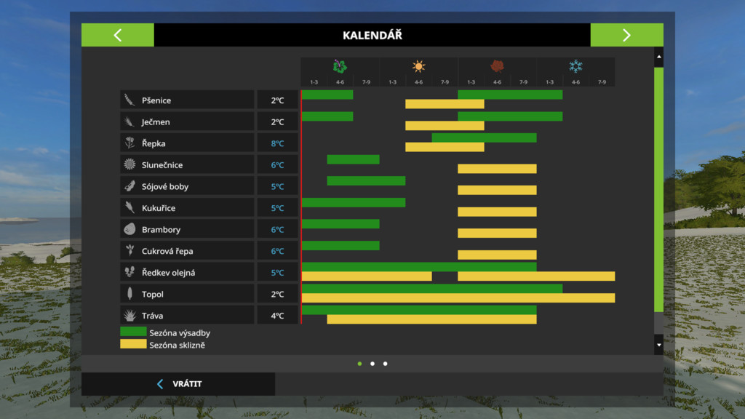Click the Slunečnice sunflower icon

tap(130, 165)
